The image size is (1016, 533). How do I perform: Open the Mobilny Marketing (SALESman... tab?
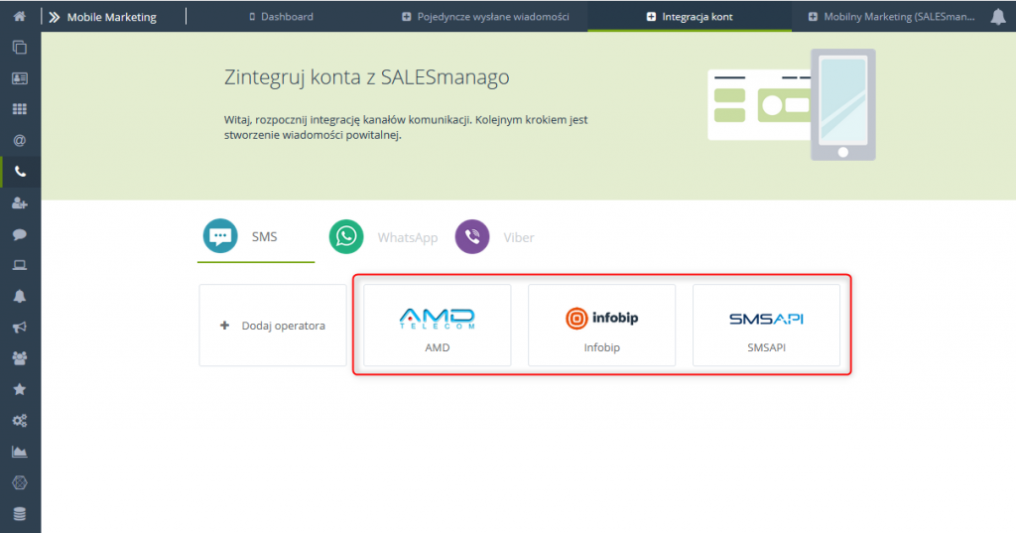click(x=892, y=16)
